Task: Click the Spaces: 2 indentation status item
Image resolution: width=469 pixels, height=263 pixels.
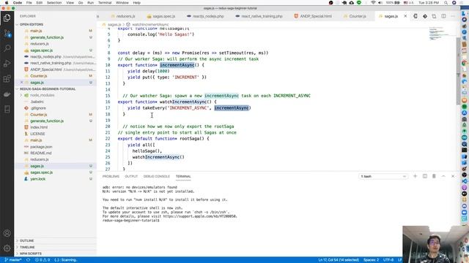Action: [372, 260]
